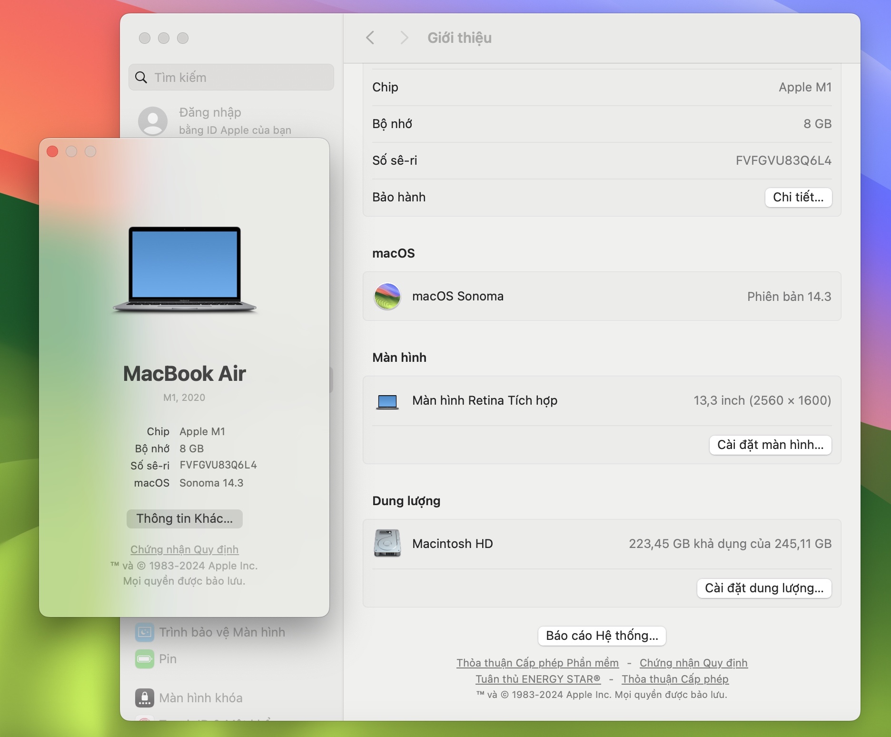Click the Báo cáo Hệ thống button

pos(602,636)
